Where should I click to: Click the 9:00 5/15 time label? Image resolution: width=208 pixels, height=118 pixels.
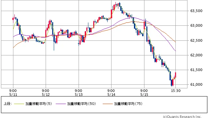(144, 93)
